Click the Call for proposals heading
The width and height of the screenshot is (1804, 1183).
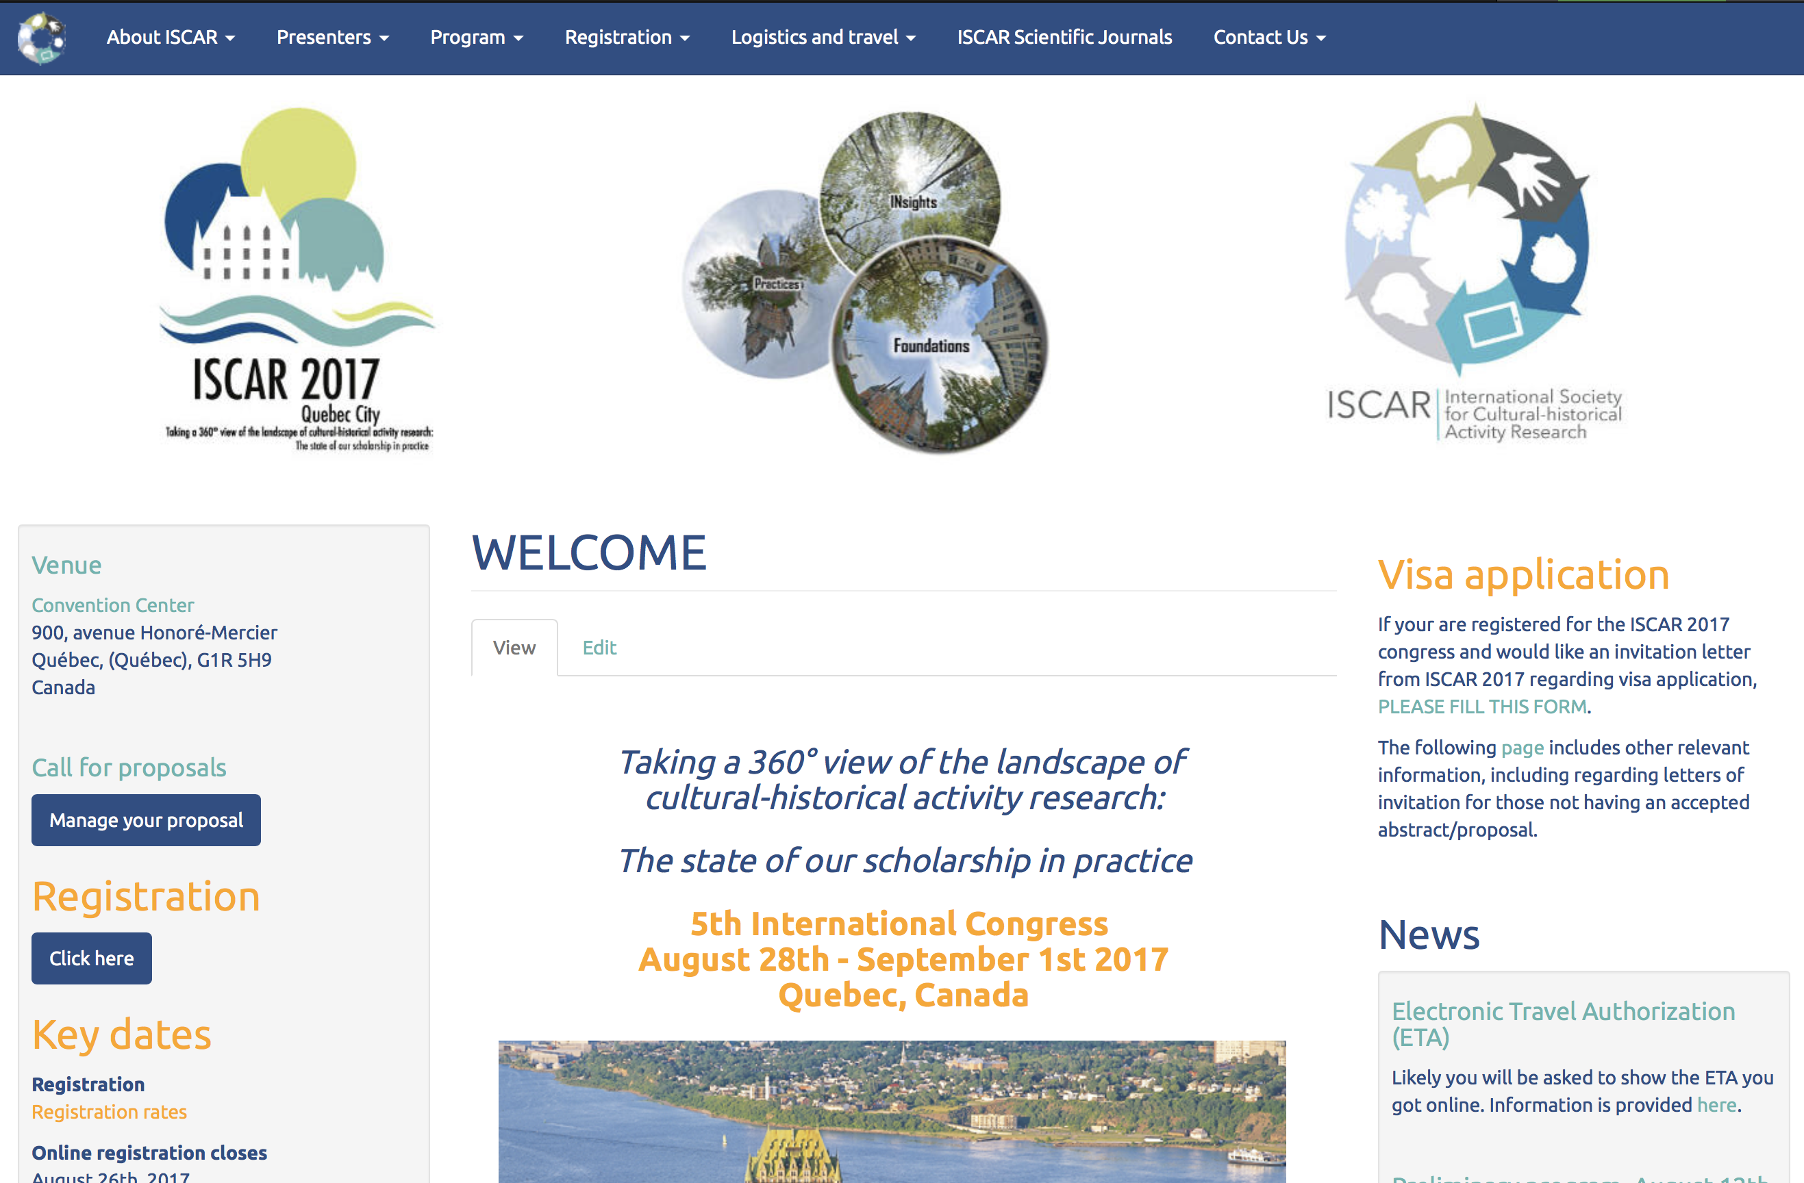[x=129, y=767]
